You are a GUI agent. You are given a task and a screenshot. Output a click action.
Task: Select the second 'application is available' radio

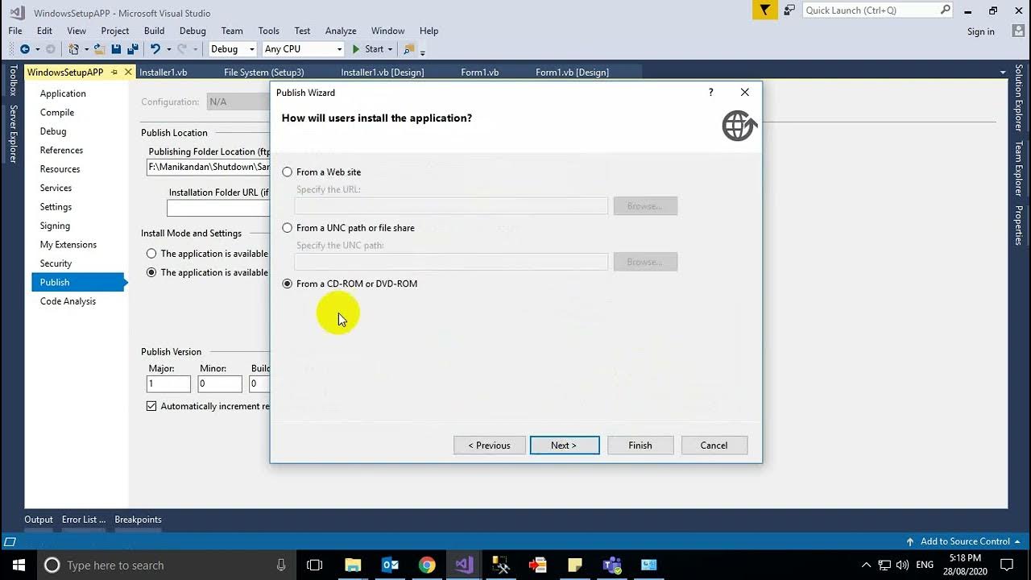coord(151,273)
